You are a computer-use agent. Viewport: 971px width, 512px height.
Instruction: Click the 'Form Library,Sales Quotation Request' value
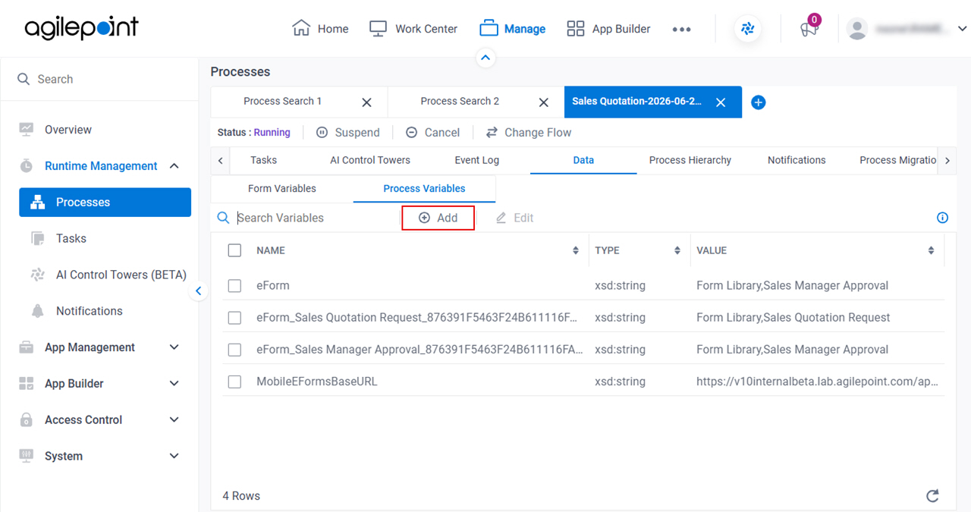click(x=793, y=318)
